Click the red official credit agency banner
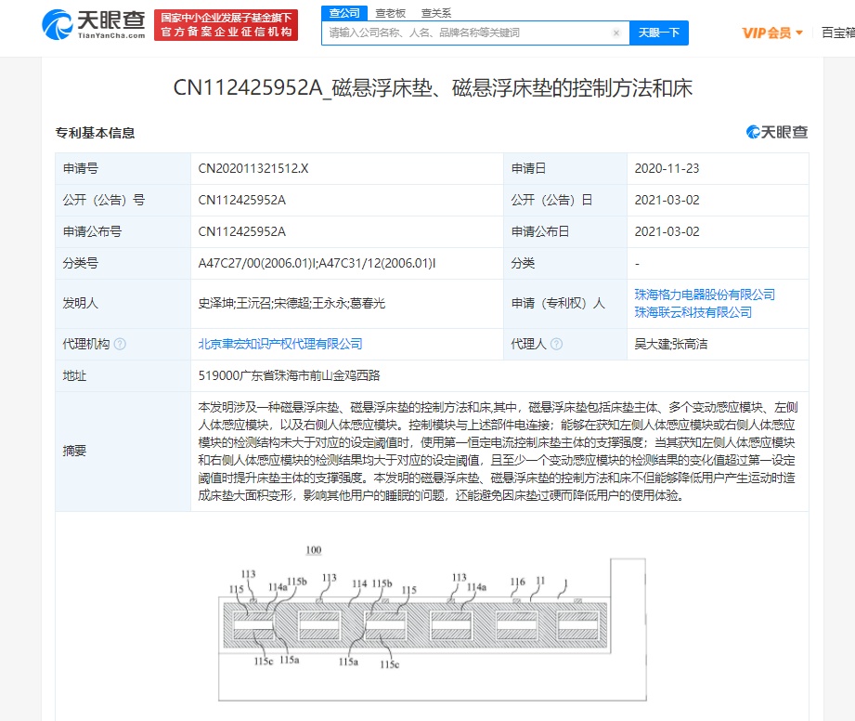The image size is (855, 721). pyautogui.click(x=226, y=25)
